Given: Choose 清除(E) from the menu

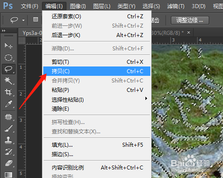Looking at the screenshot, I should click(97, 109).
